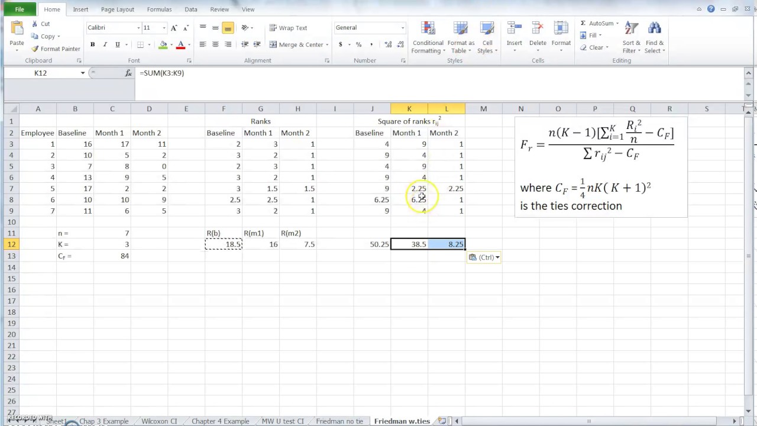Click the AutoSum sigma icon
The width and height of the screenshot is (757, 426).
pos(583,24)
